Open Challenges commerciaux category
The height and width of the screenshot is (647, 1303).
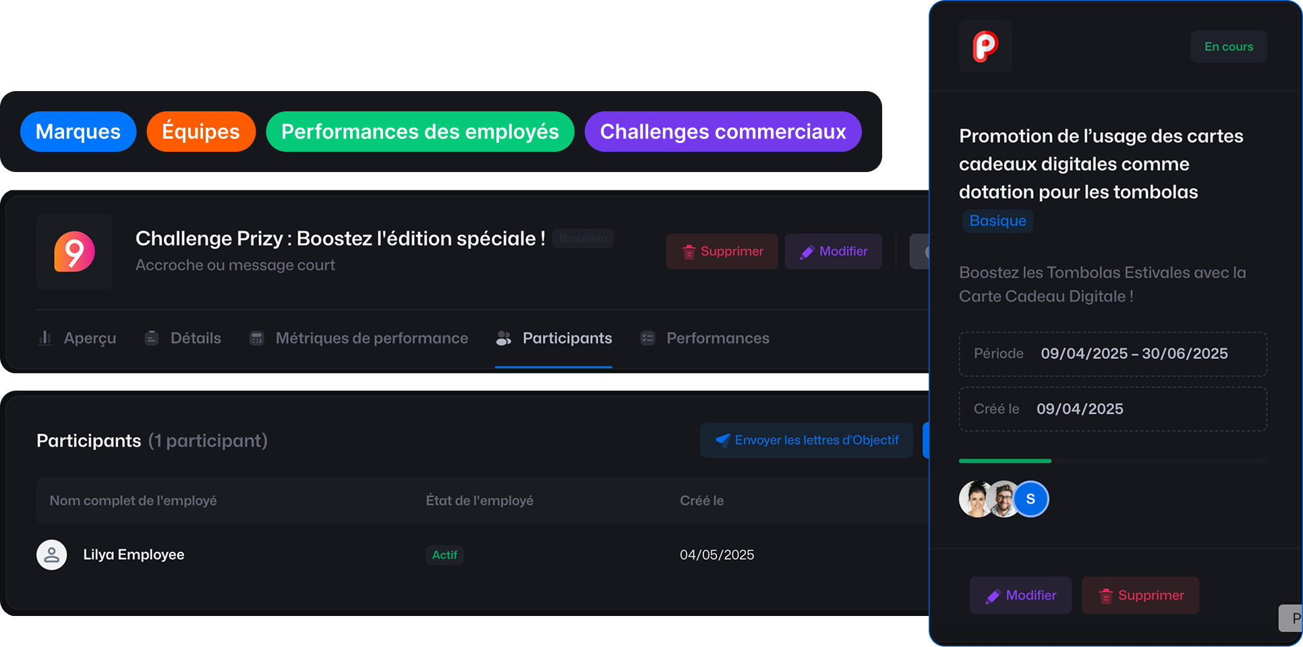tap(723, 132)
